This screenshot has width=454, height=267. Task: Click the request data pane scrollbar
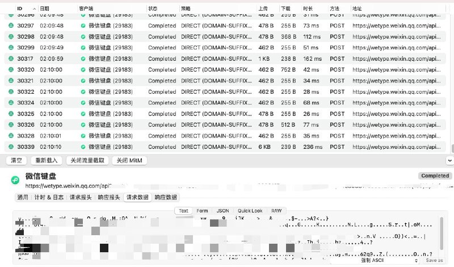coord(442,233)
